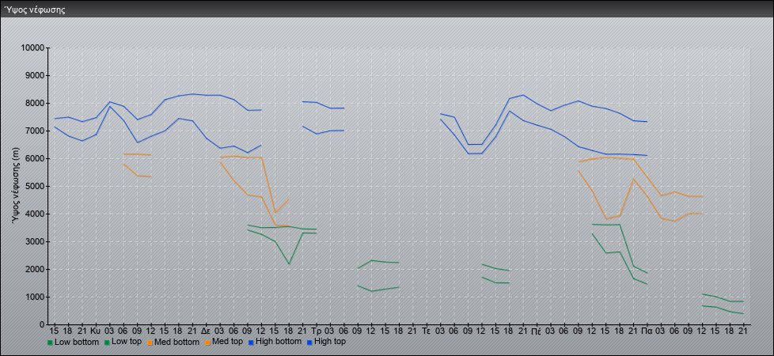Select the Τρ day label on time axis
Viewport: 774px width, 356px height.
(x=317, y=331)
